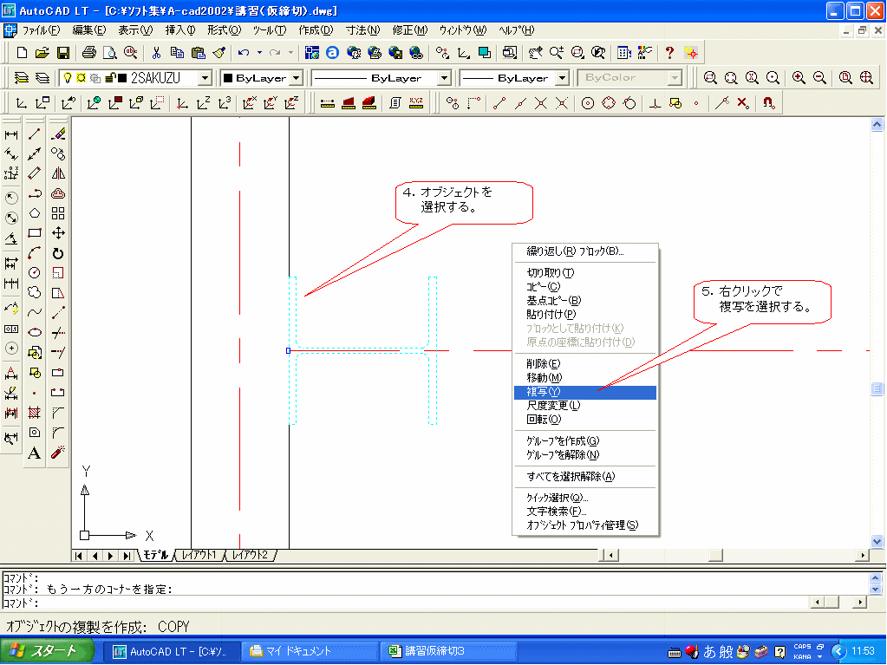This screenshot has width=887, height=665.
Task: Click the drawing area's horizontal scrollbar right arrow
Action: [863, 555]
